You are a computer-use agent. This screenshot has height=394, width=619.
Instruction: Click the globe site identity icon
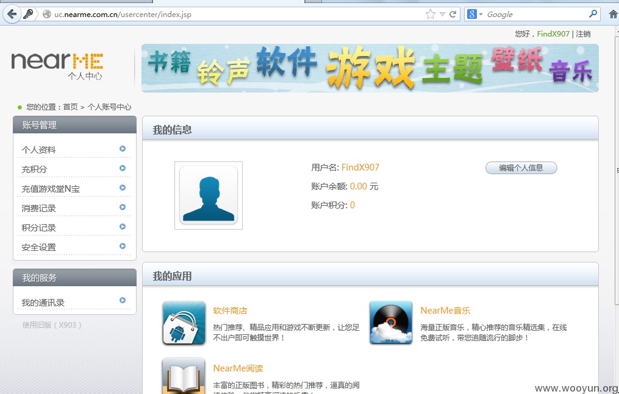coord(47,15)
